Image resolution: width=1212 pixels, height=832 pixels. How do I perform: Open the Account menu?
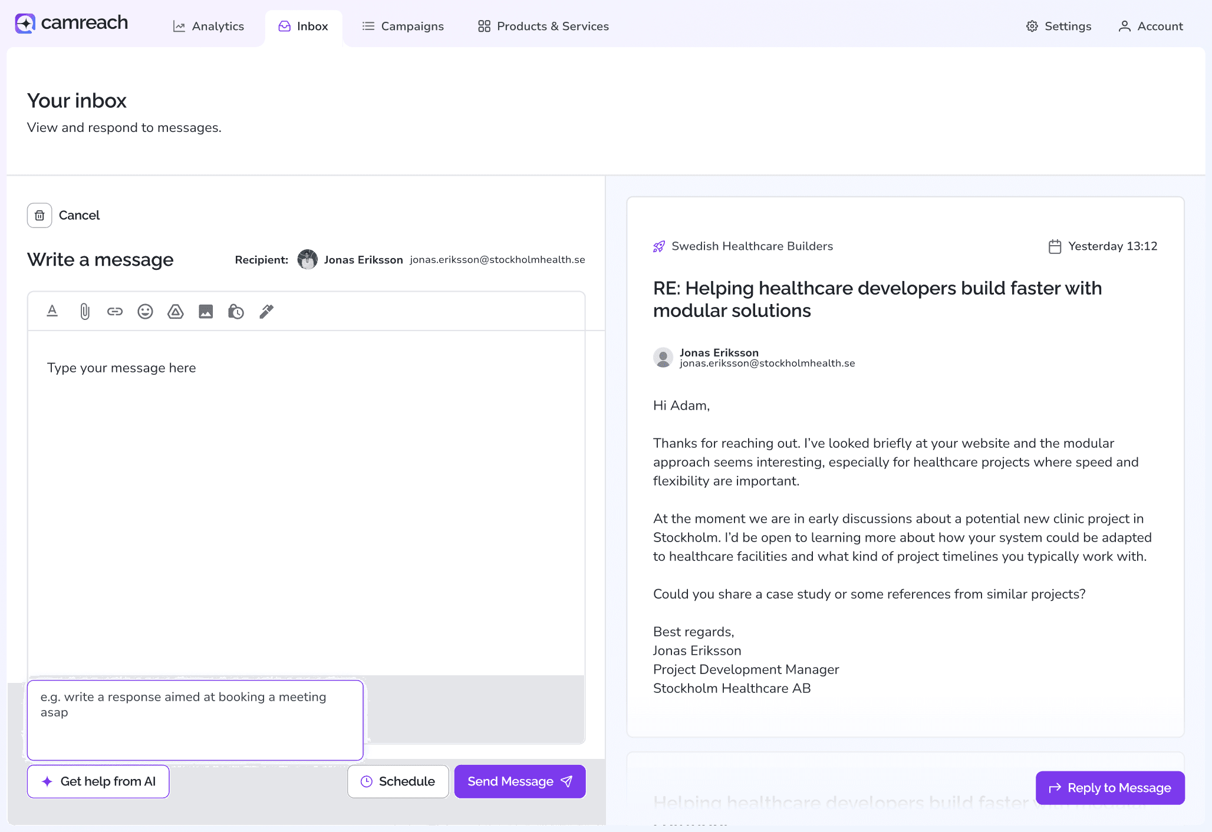pyautogui.click(x=1151, y=26)
